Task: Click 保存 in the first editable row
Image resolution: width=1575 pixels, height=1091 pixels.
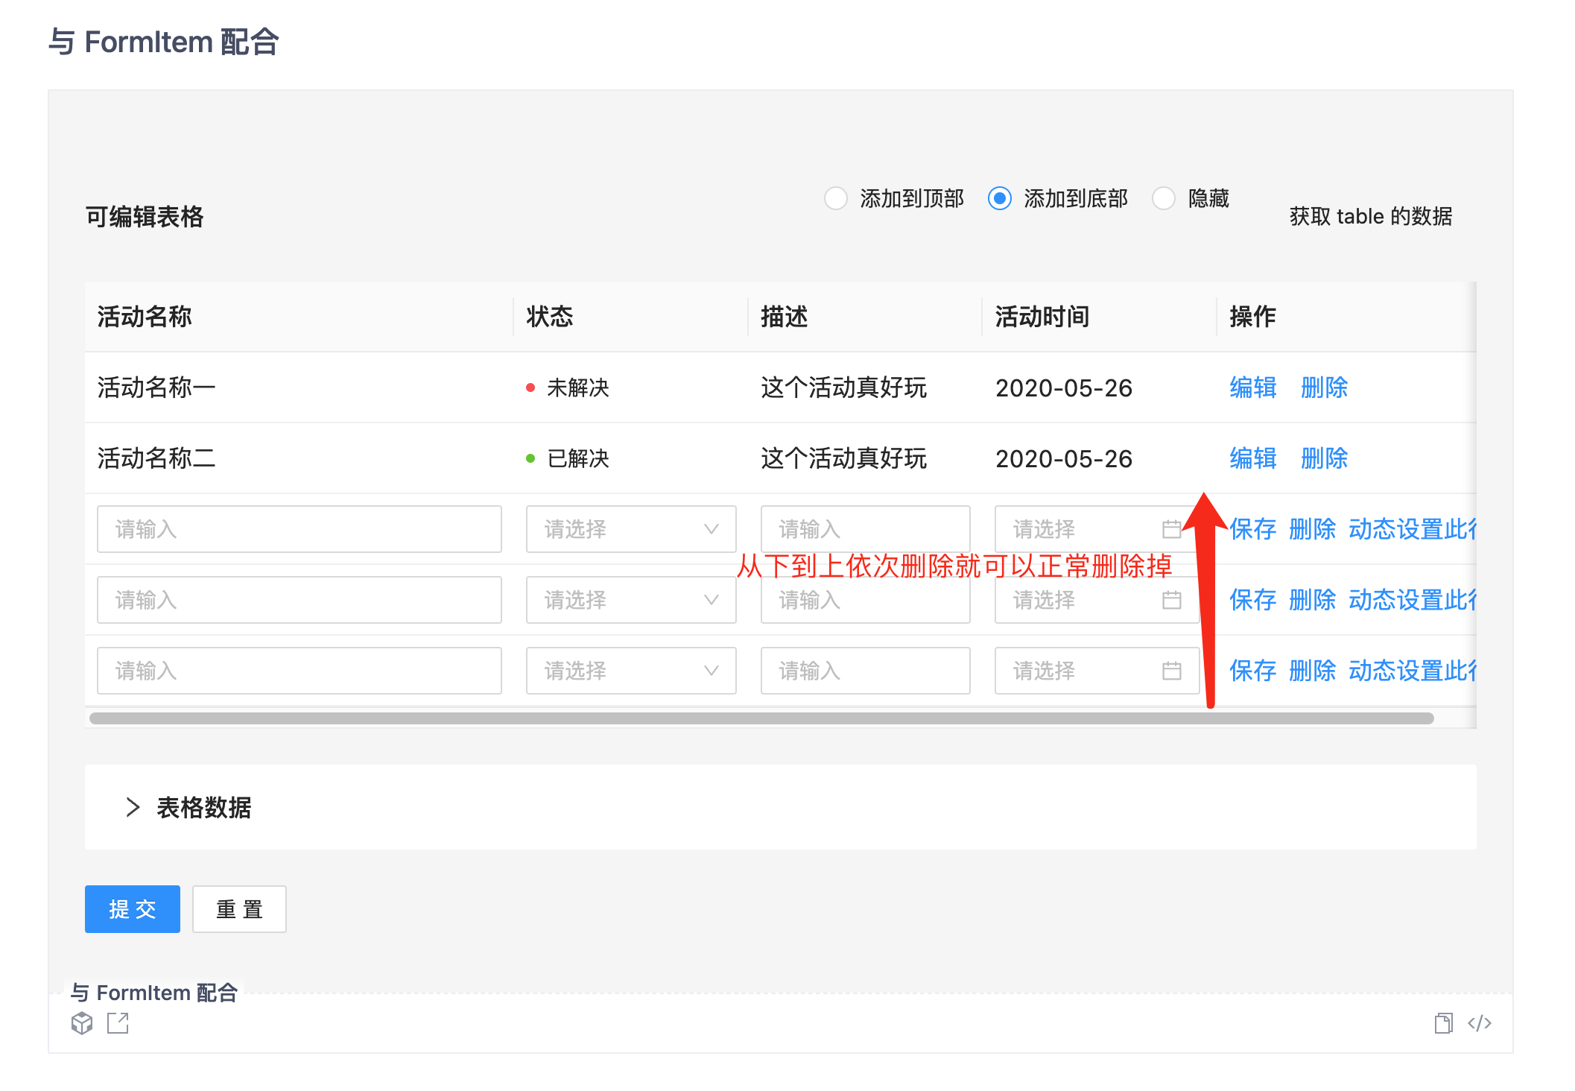Action: 1252,529
